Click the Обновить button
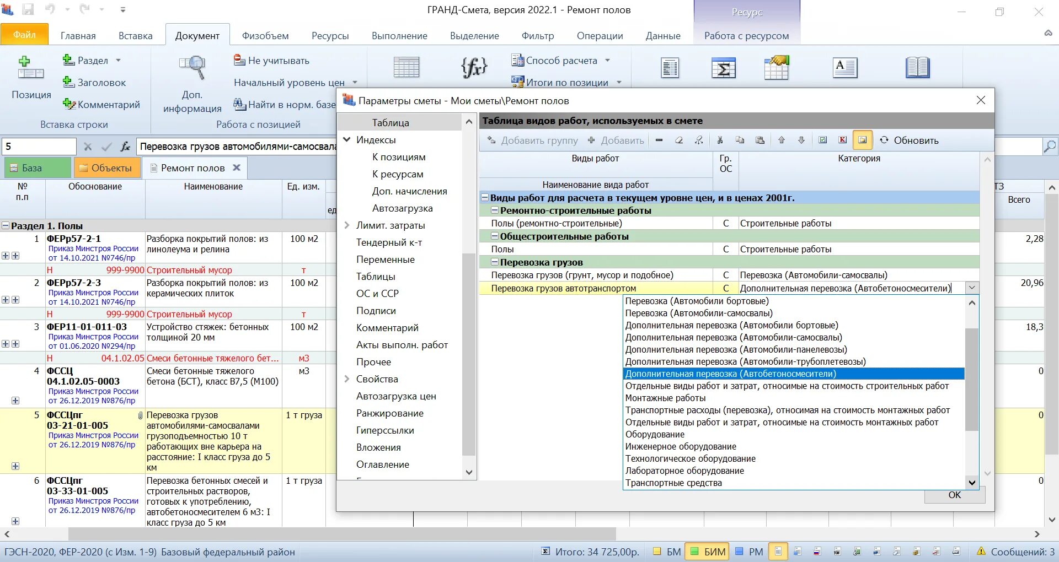This screenshot has height=562, width=1059. coord(909,140)
